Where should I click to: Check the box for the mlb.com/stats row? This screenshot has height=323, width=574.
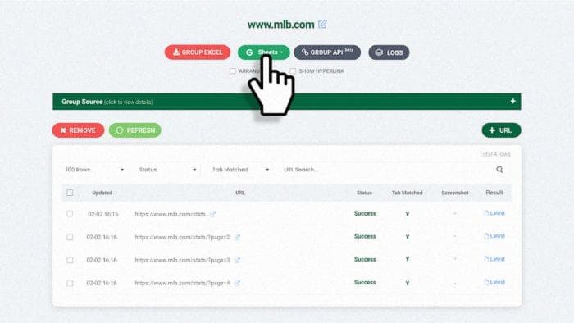pyautogui.click(x=70, y=214)
